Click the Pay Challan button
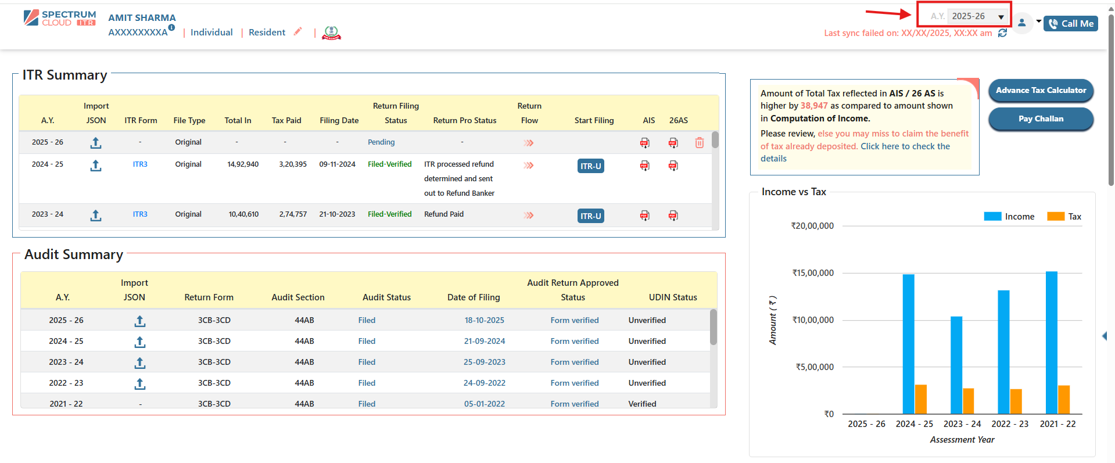Viewport: 1115px width, 463px height. [x=1040, y=119]
